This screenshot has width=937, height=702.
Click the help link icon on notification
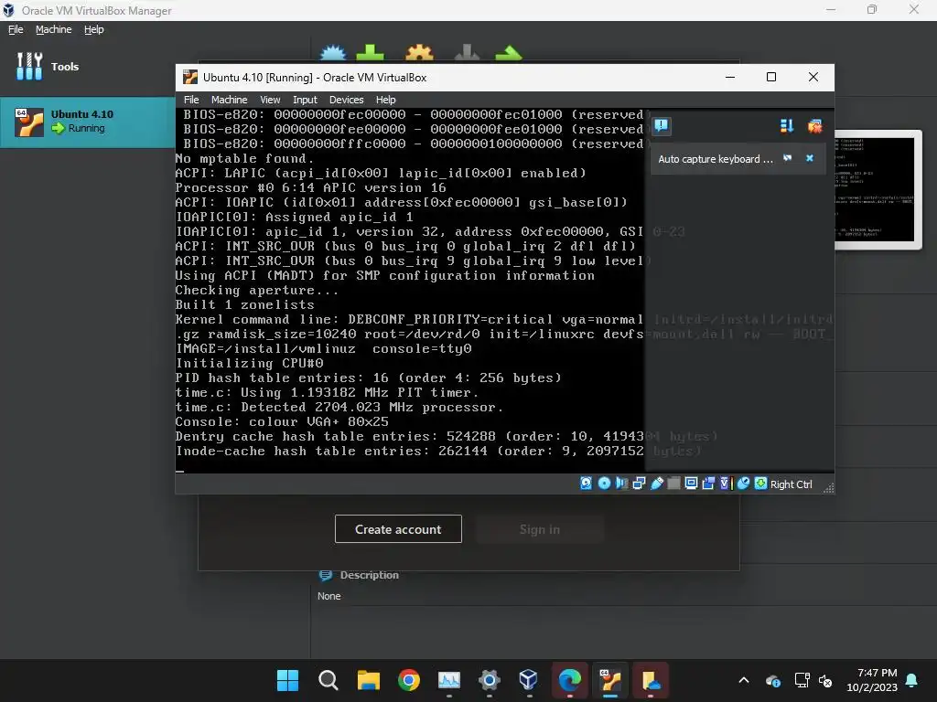coord(788,158)
